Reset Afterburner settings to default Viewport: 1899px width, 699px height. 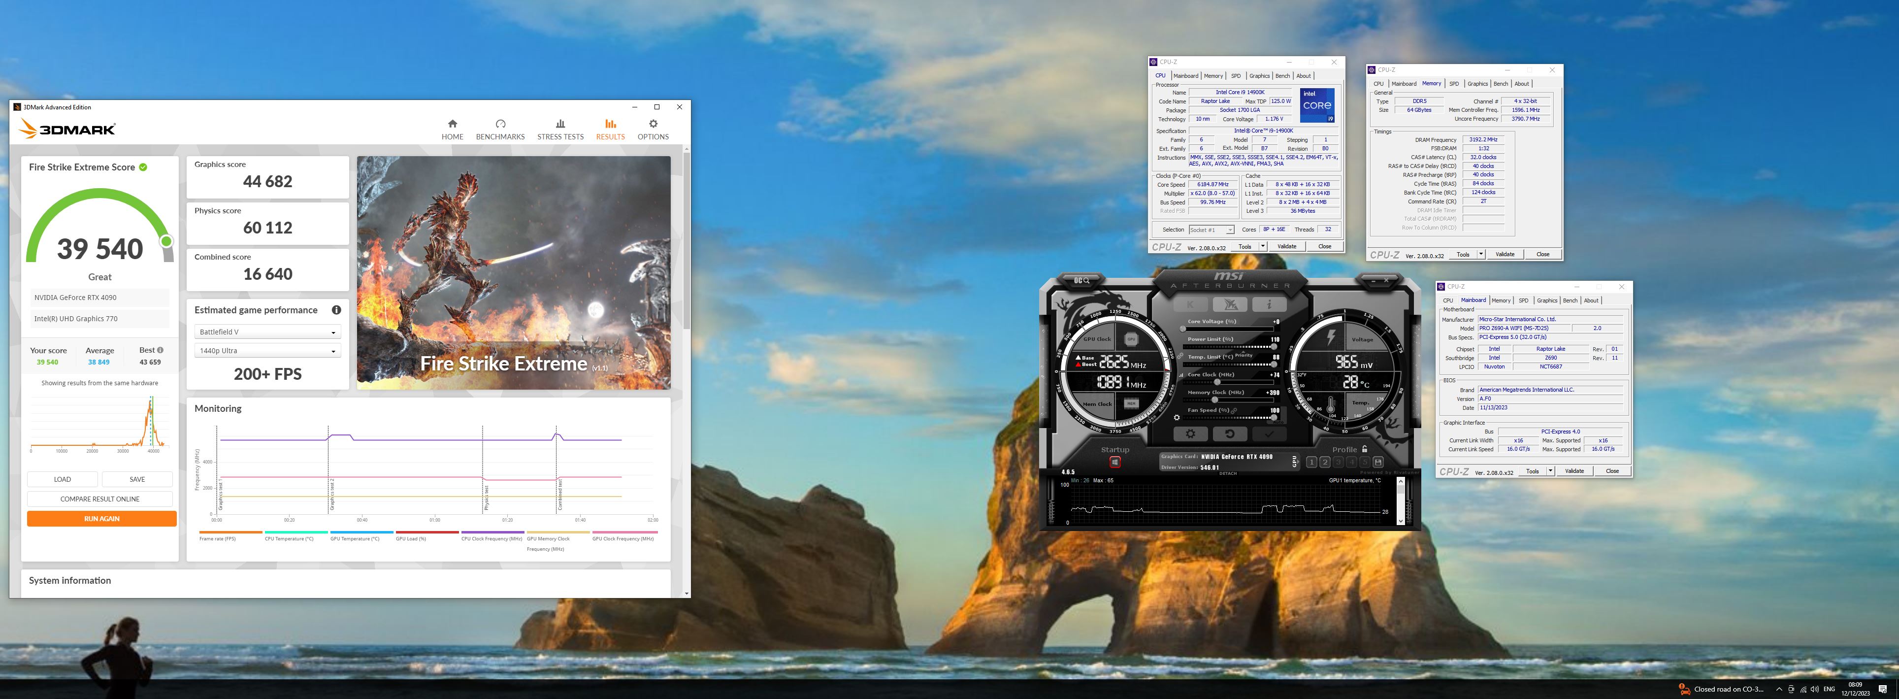[1230, 434]
